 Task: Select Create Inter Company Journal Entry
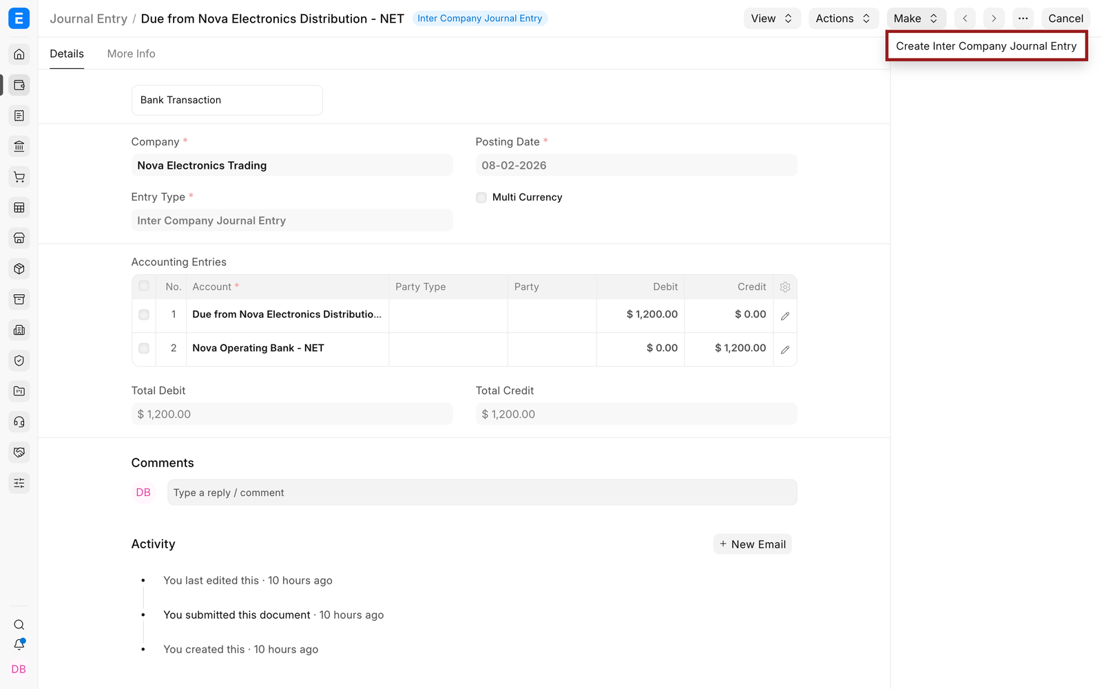[x=986, y=46]
